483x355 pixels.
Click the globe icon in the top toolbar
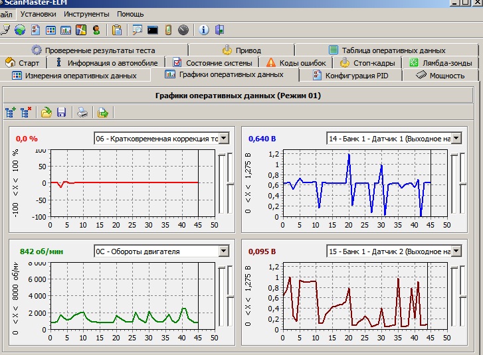(x=20, y=30)
